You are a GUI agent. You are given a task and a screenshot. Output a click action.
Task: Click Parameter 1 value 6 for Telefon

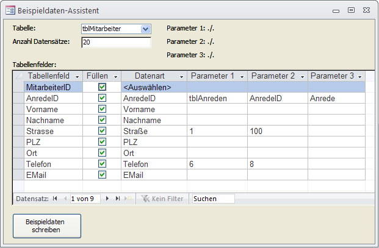pos(217,164)
